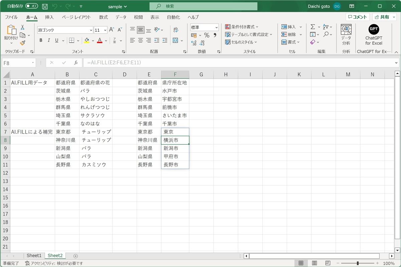
Task: Click the Format Painter brush icon
Action: [x=22, y=43]
